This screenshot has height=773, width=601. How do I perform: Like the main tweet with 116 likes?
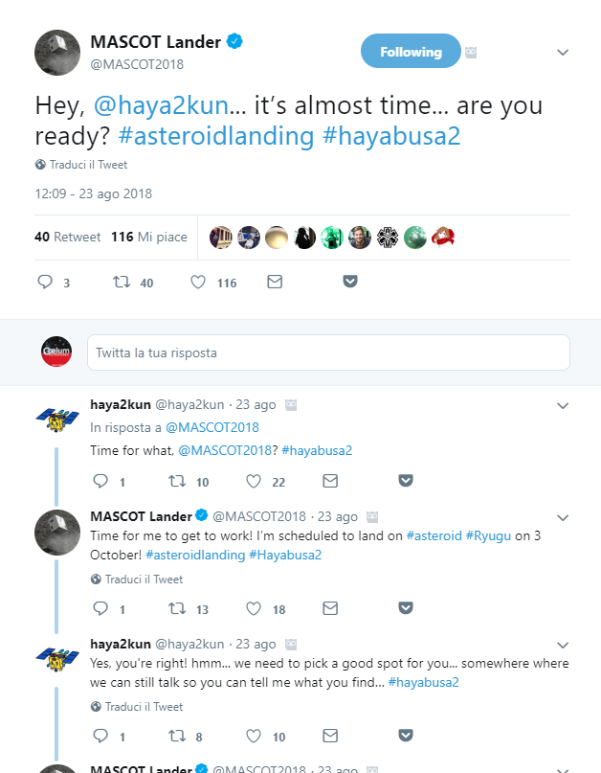pyautogui.click(x=199, y=283)
